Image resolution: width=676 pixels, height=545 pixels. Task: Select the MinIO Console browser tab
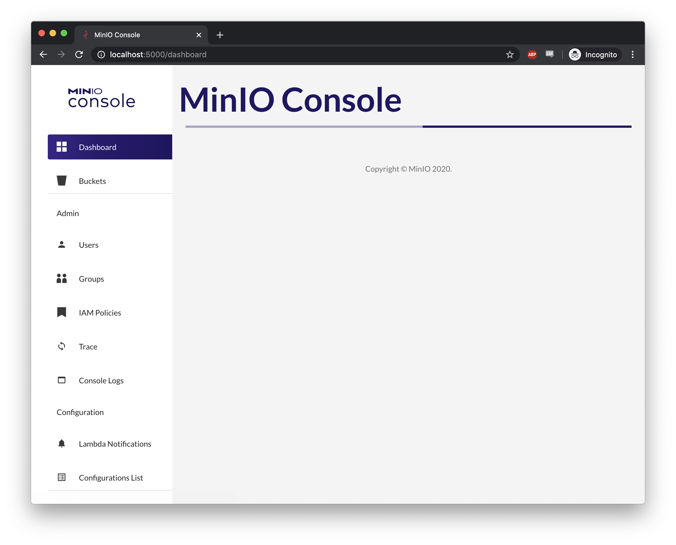click(141, 35)
